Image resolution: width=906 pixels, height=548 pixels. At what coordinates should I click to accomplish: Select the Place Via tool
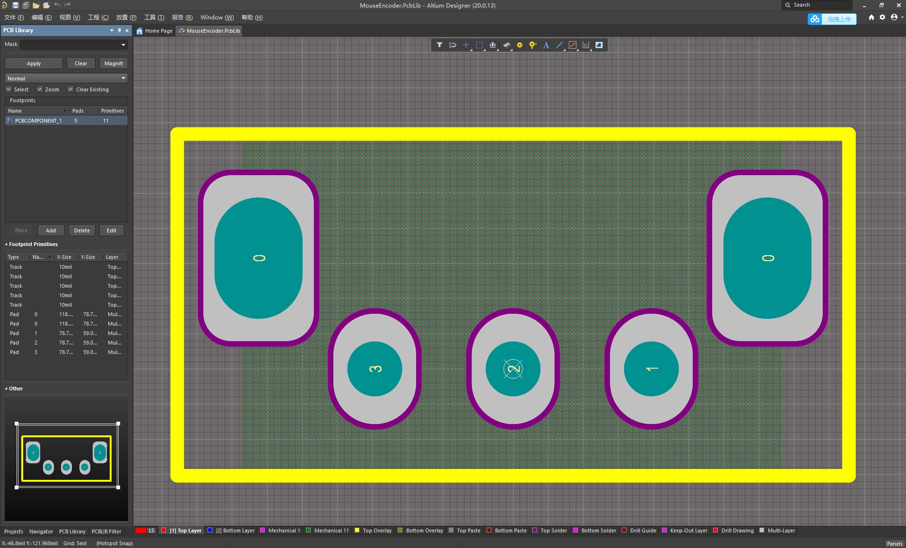[532, 45]
